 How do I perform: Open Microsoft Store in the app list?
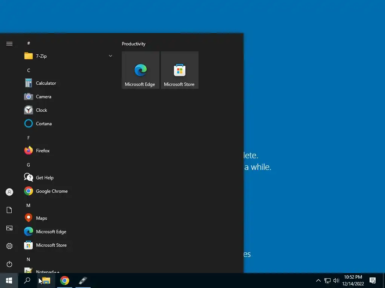(x=68, y=245)
